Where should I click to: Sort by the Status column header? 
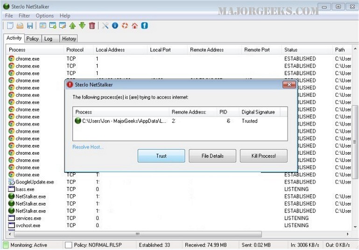307,50
